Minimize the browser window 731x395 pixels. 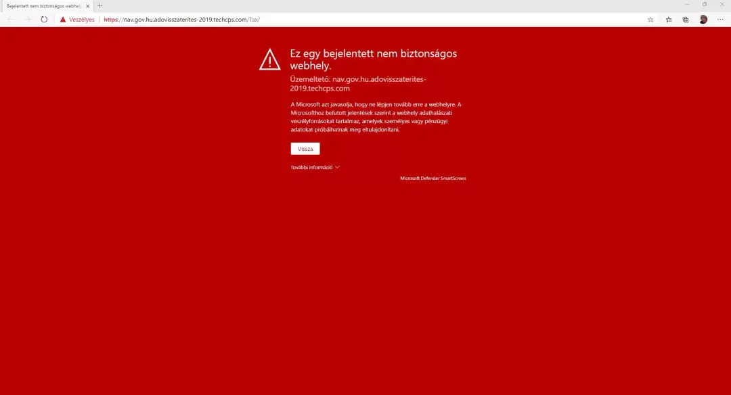point(687,5)
